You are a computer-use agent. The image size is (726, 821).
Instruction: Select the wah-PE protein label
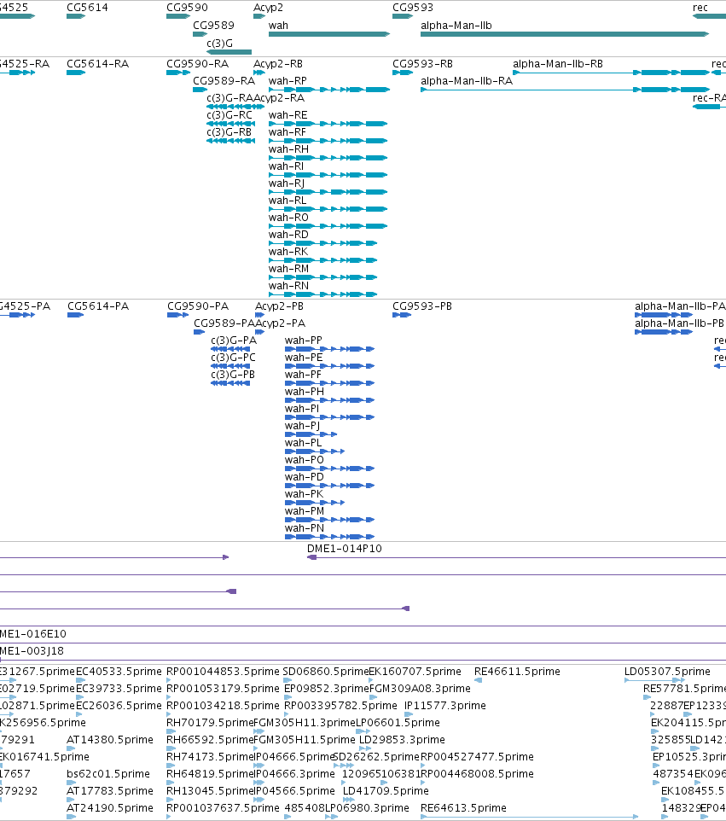pyautogui.click(x=304, y=358)
